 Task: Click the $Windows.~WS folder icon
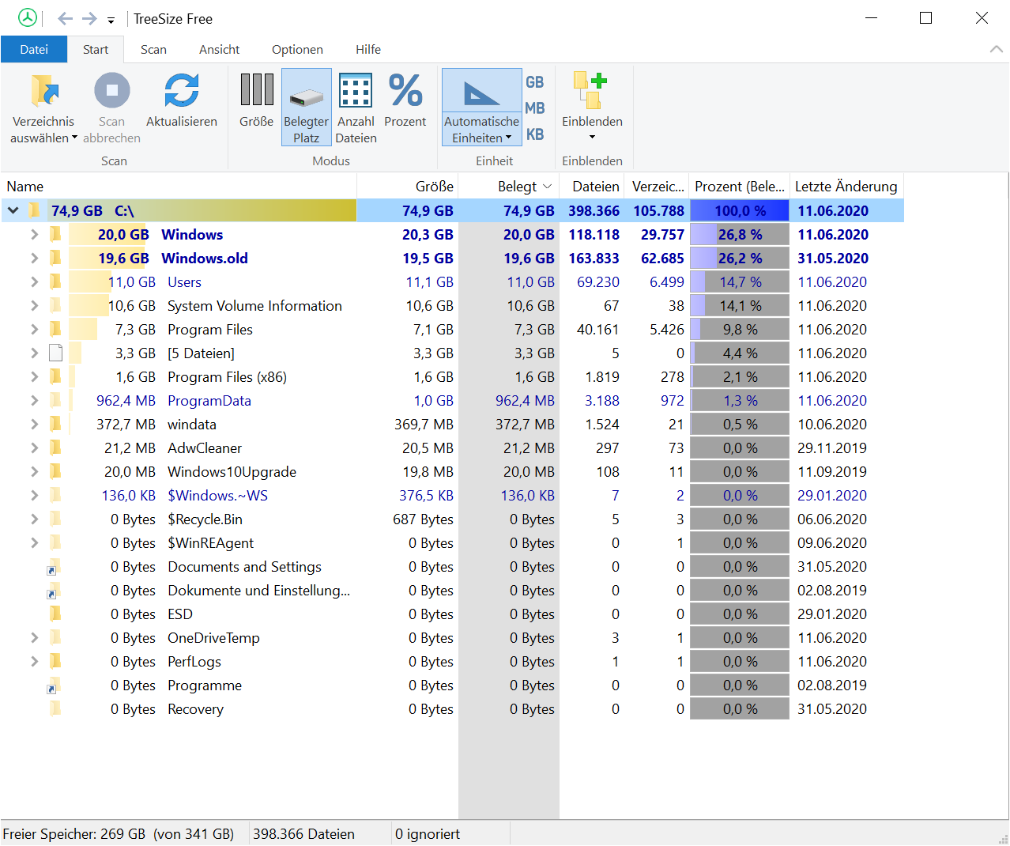[55, 495]
